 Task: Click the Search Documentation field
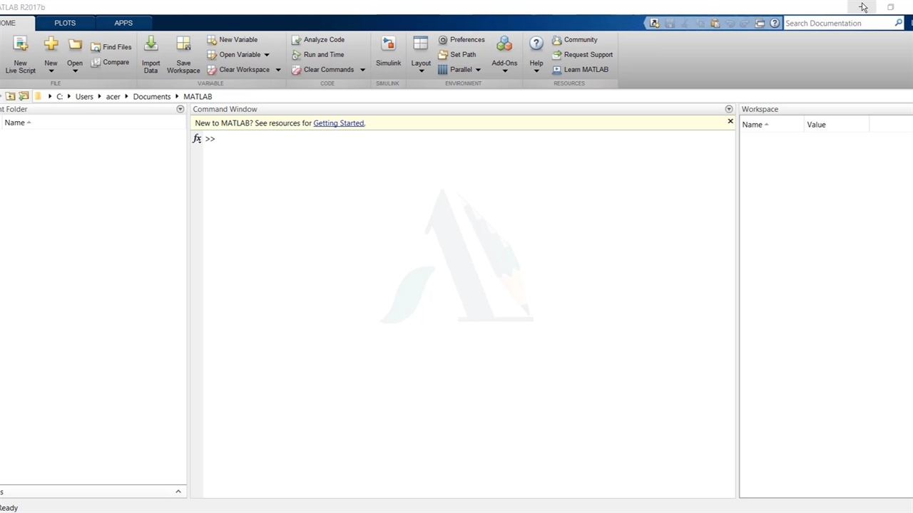(838, 24)
